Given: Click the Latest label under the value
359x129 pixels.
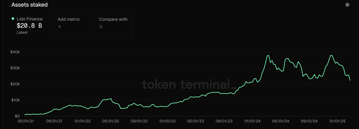Looking at the screenshot, I should click(22, 33).
